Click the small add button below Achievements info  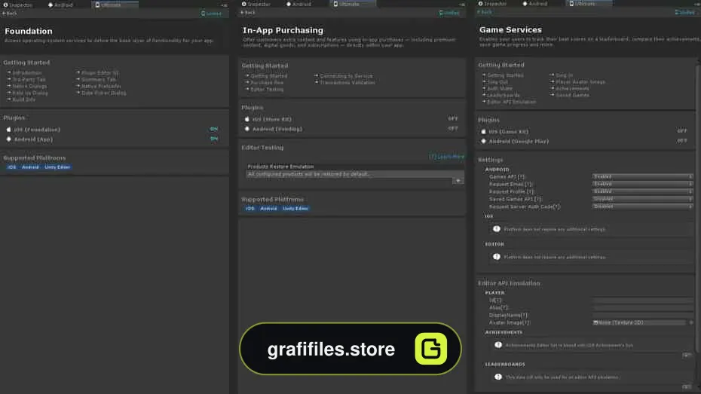(x=687, y=355)
